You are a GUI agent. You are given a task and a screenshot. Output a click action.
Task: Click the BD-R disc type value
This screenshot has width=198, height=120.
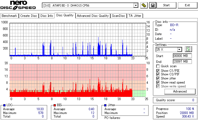(174, 25)
